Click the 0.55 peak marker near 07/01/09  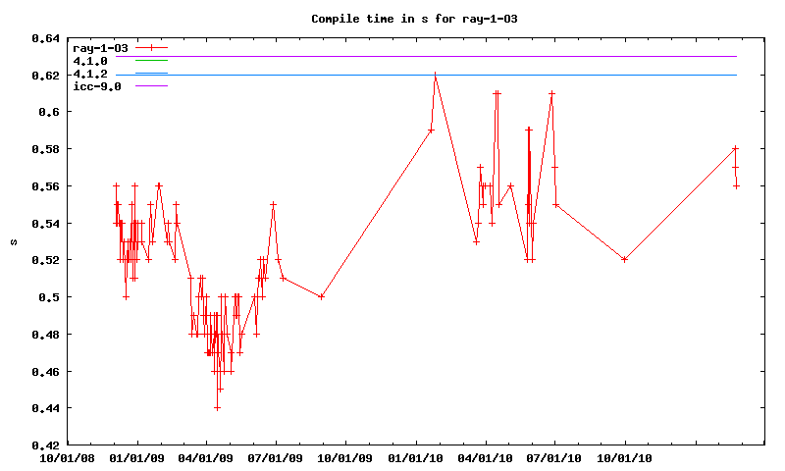tap(273, 204)
